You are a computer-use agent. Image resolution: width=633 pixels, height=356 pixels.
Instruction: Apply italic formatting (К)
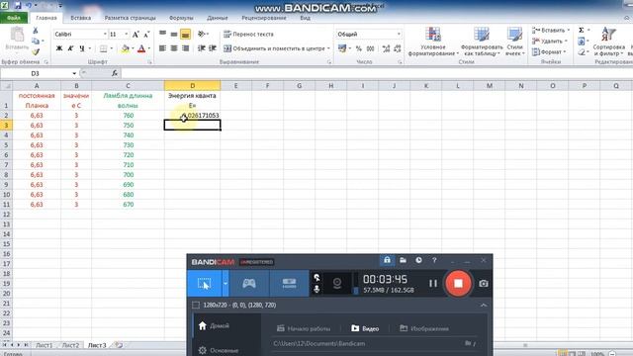tap(70, 48)
